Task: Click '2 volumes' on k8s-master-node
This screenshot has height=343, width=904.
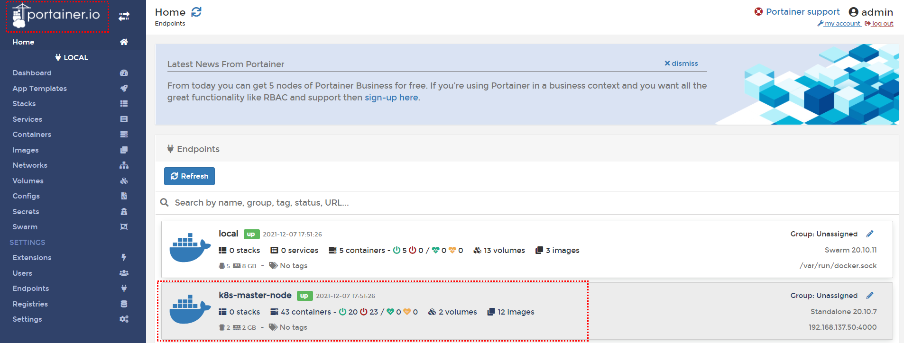Action: 452,312
